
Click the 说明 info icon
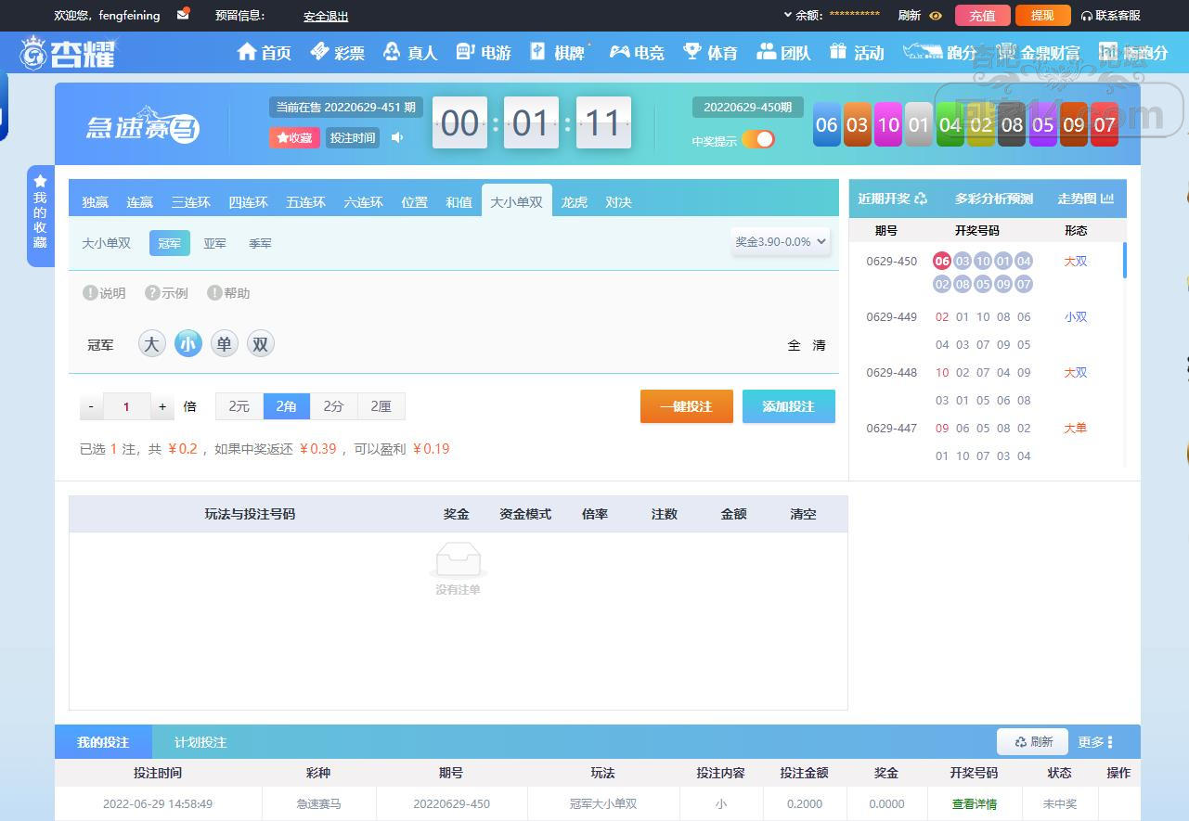(x=90, y=293)
